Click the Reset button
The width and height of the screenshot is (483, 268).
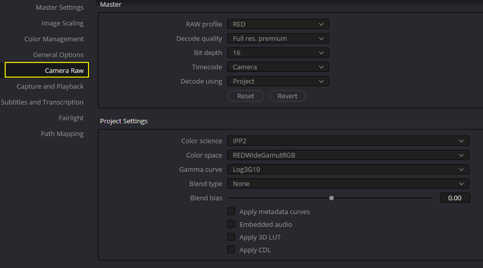pos(246,96)
